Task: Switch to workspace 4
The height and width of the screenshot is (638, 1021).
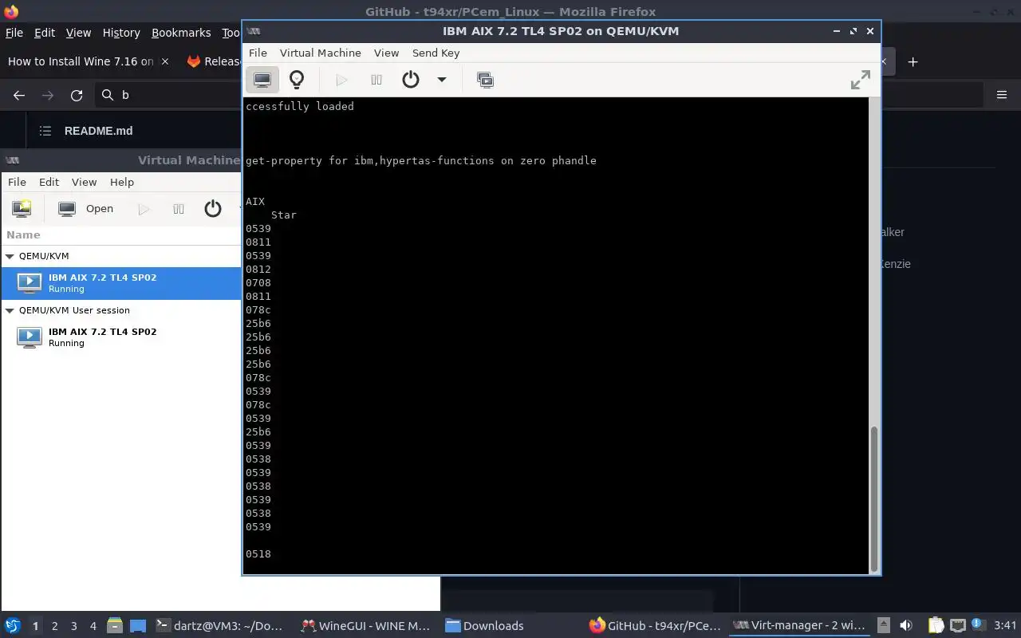Action: 93,626
